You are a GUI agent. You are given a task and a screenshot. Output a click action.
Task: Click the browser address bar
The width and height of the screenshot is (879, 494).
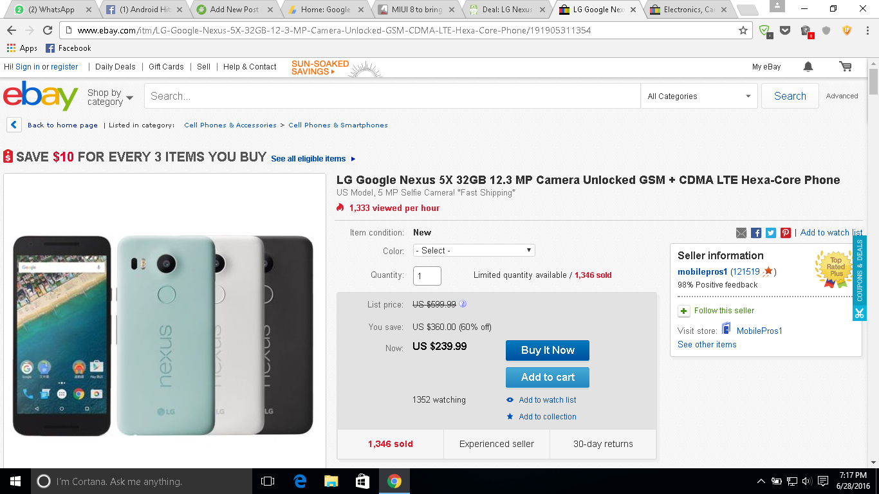pos(405,30)
